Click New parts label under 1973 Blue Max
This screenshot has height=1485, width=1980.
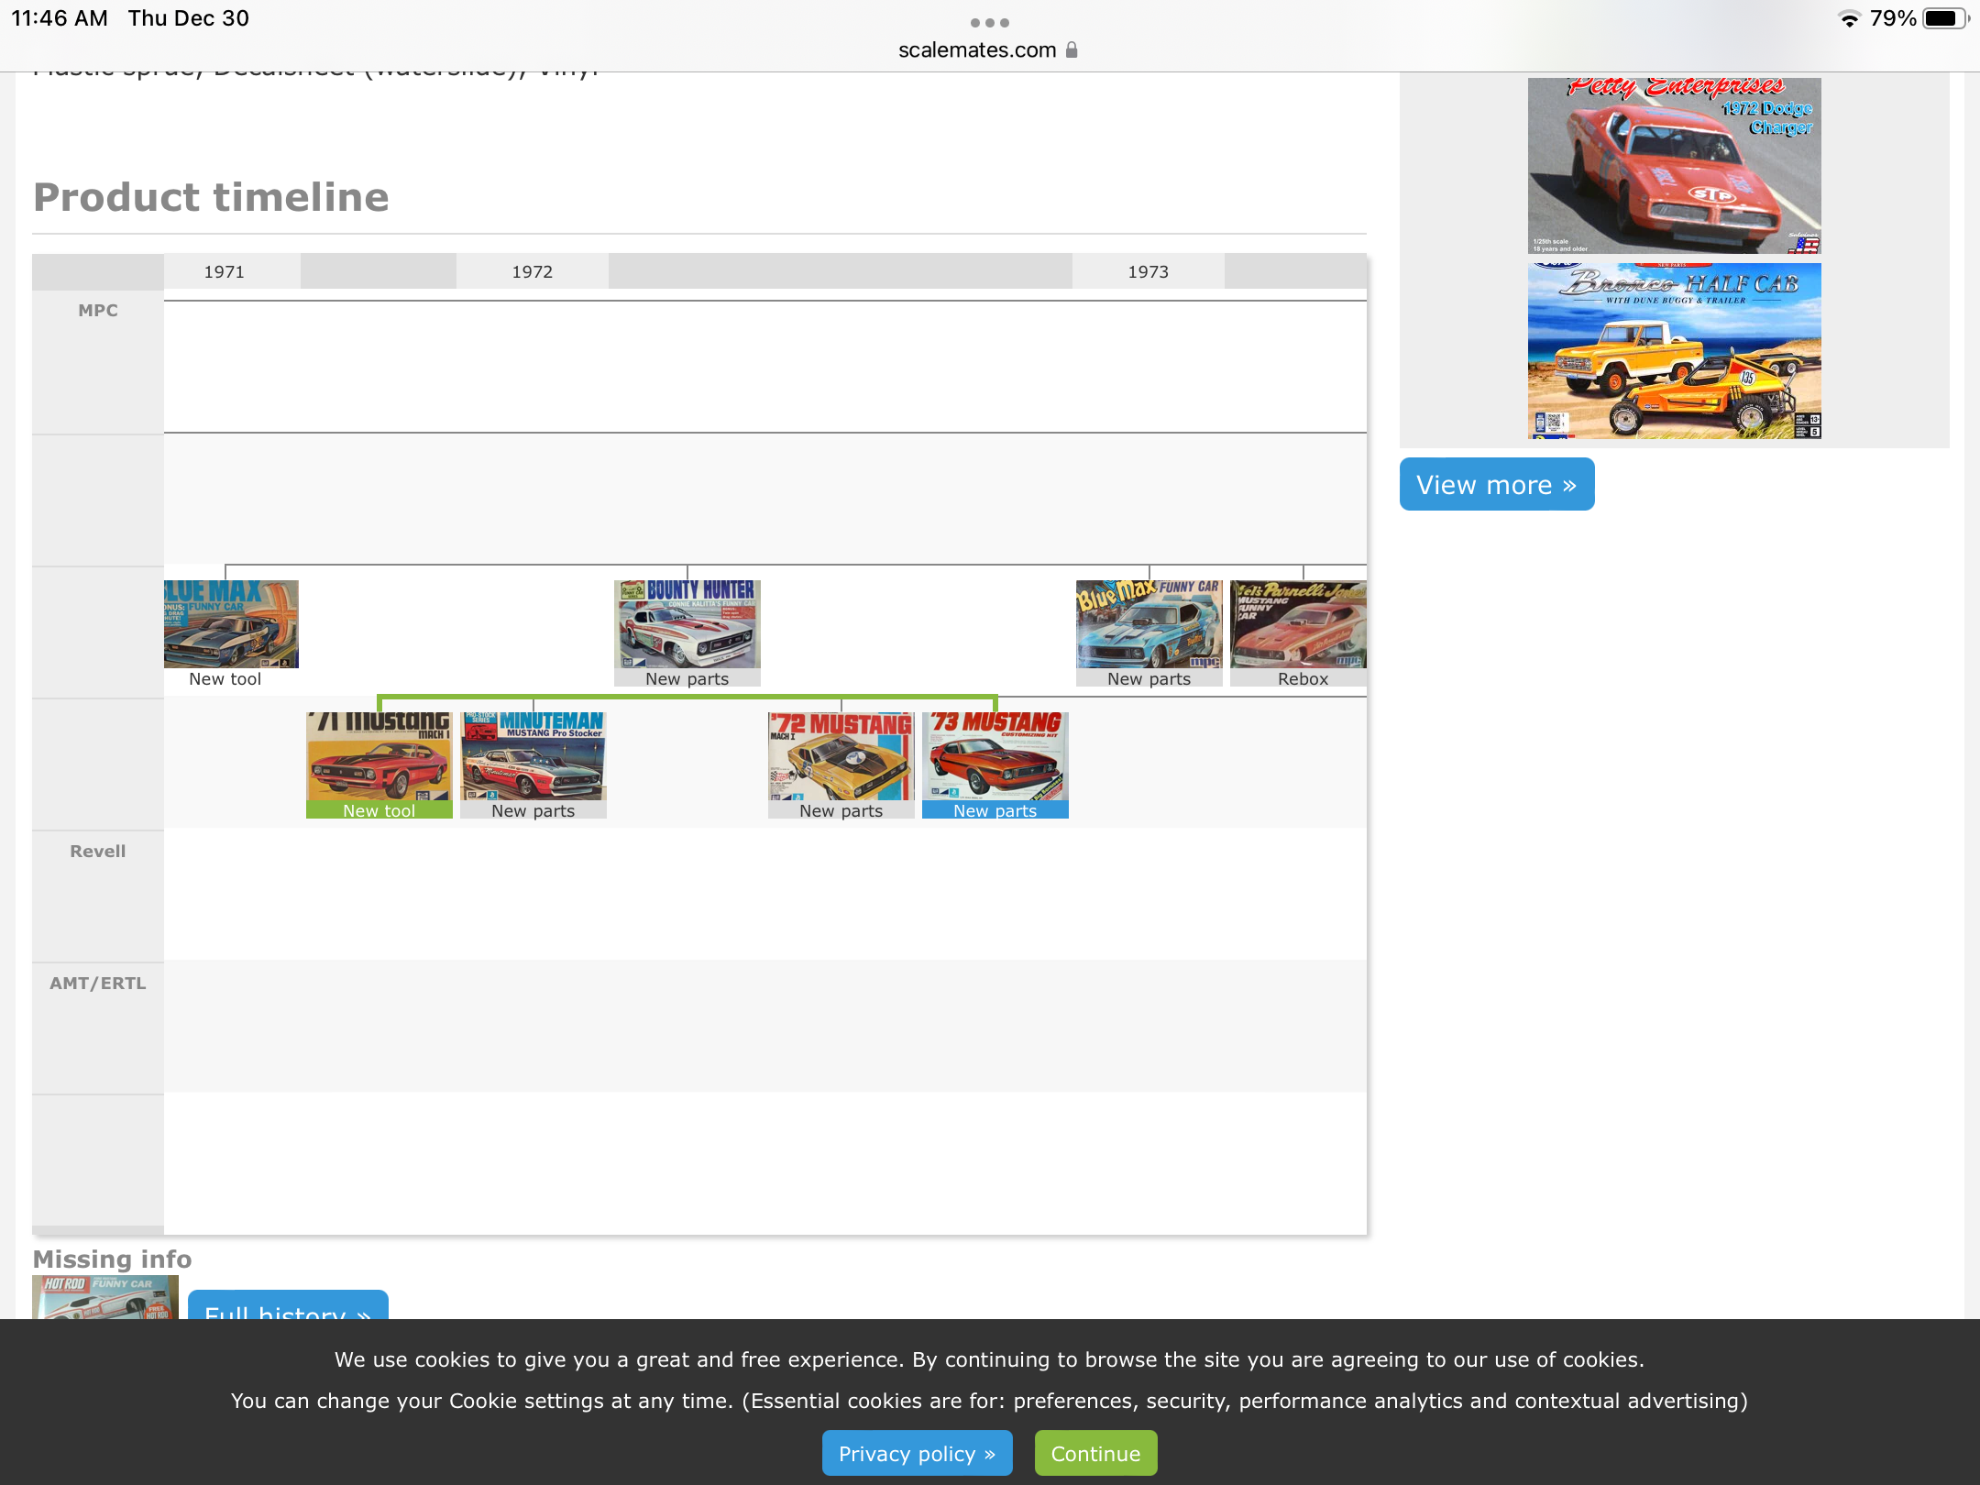(x=1149, y=678)
